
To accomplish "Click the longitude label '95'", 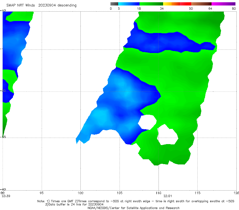I will click(x=41, y=193).
